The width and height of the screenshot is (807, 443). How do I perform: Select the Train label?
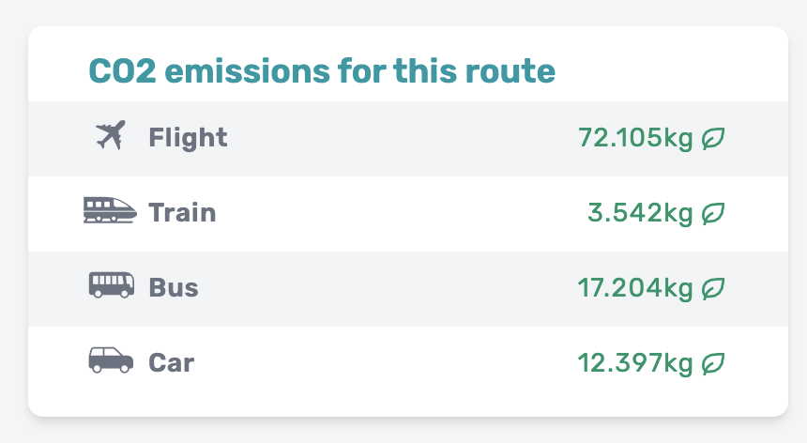click(182, 213)
